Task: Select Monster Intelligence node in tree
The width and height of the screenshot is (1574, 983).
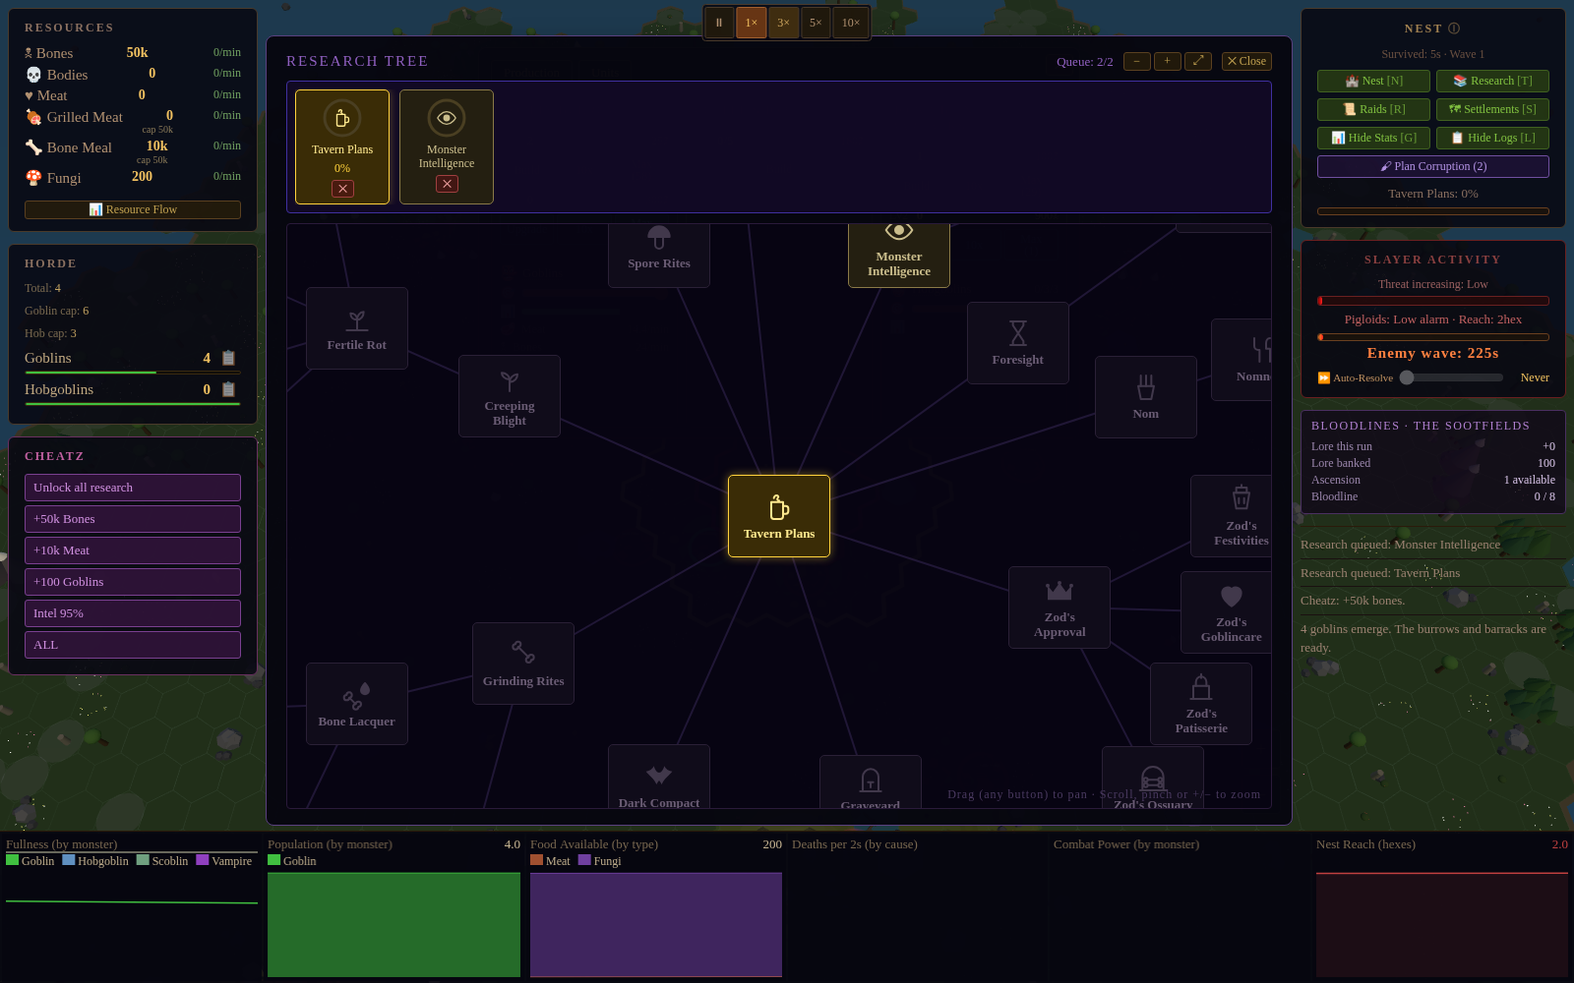Action: coord(899,256)
